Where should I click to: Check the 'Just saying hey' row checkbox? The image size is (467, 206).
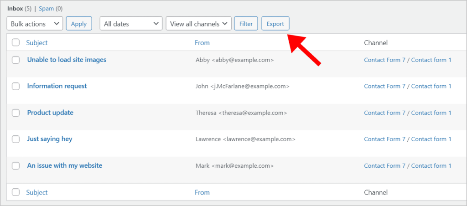coord(16,139)
